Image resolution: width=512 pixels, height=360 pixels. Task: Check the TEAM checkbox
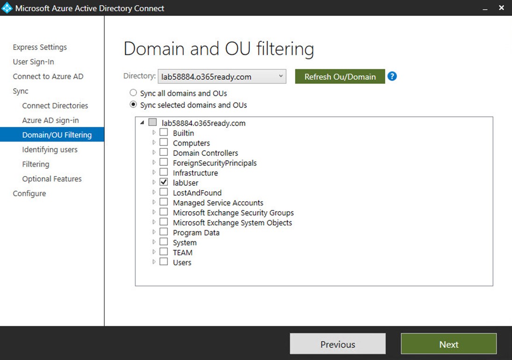tap(164, 252)
